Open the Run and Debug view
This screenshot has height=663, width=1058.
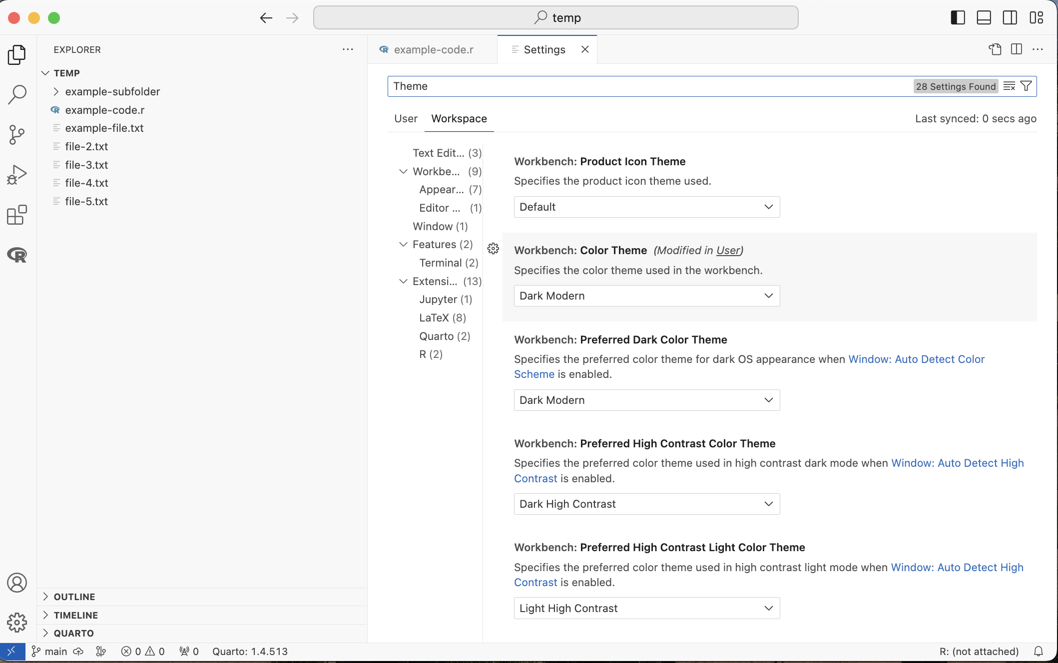(17, 175)
